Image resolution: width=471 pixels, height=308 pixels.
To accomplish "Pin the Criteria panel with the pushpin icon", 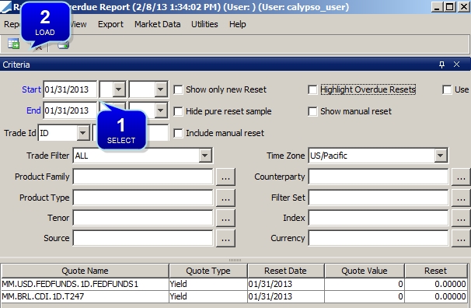I will pos(441,65).
